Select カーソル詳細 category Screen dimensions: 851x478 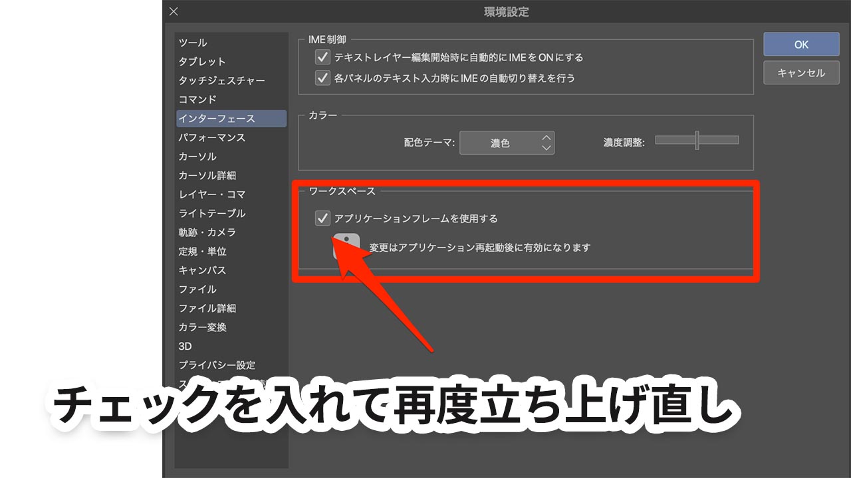[x=231, y=175]
